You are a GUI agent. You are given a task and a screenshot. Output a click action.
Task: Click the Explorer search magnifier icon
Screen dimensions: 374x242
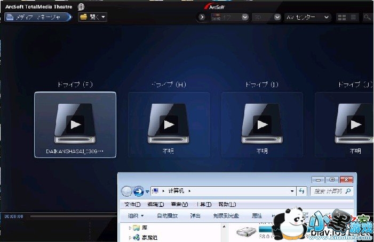(x=348, y=191)
